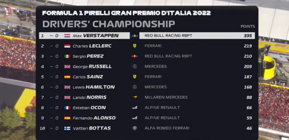The image size is (289, 140).
Task: Click the Mercedes star logo in Russell's row
Action: 135,67
